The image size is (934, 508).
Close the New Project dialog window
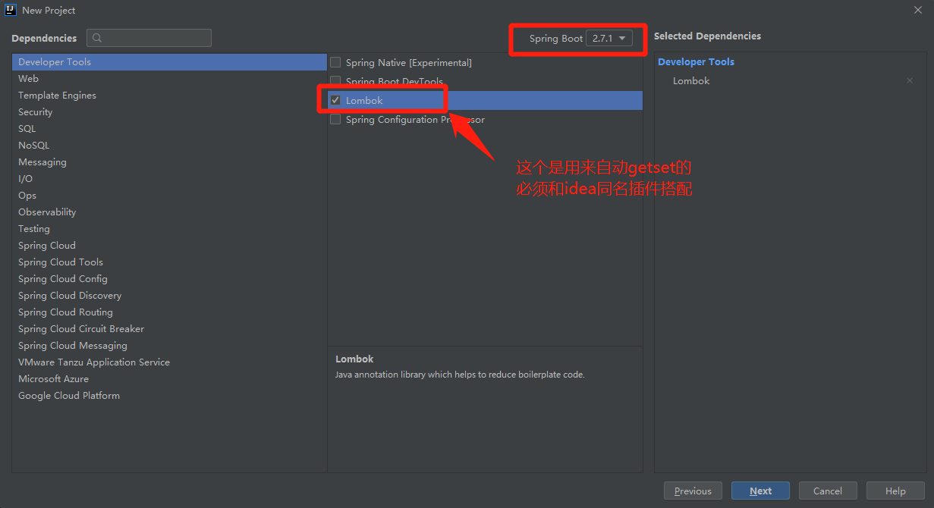(918, 10)
